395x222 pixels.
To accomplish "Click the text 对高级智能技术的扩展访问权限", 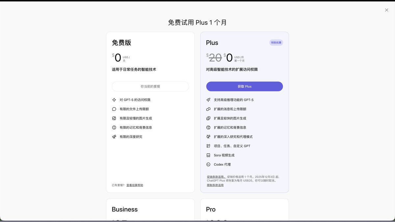I will (x=232, y=69).
